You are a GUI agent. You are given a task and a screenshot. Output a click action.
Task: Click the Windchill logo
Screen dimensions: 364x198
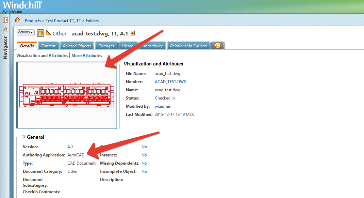[x=22, y=5]
